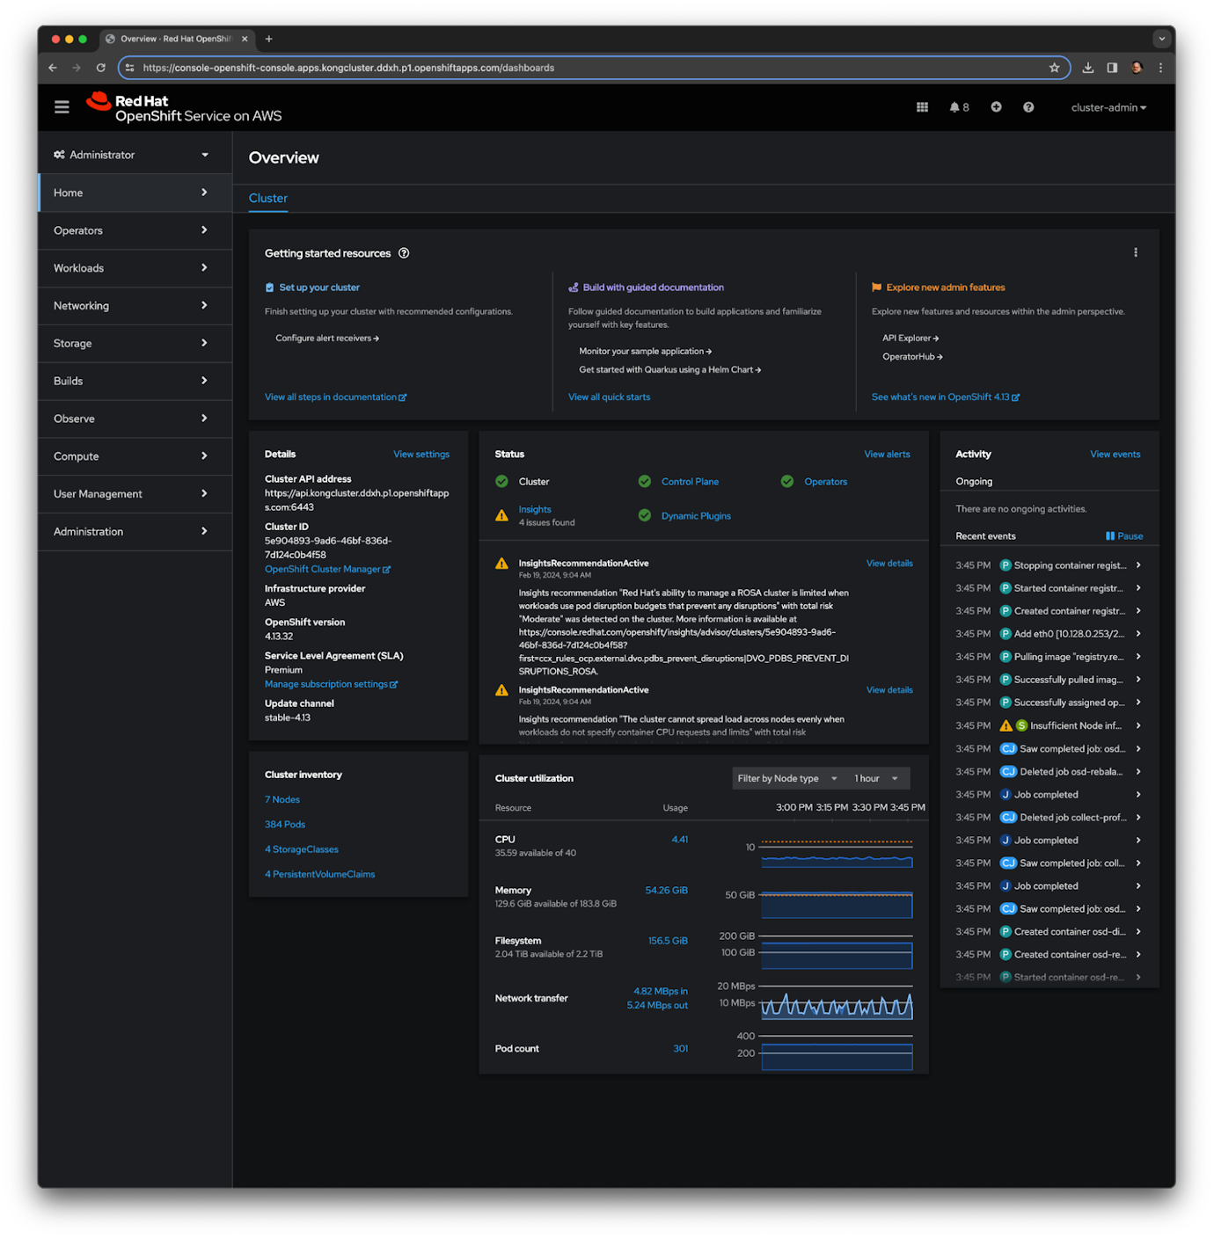This screenshot has width=1214, height=1238.
Task: Open the help question mark icon
Action: coord(1028,106)
